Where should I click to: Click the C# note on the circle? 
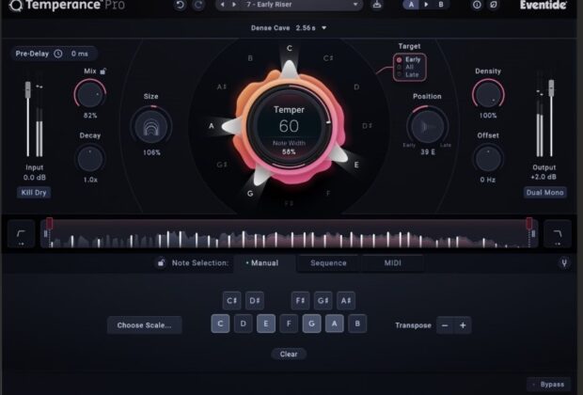tap(328, 58)
